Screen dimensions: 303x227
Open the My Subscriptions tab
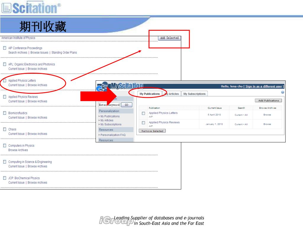click(194, 94)
